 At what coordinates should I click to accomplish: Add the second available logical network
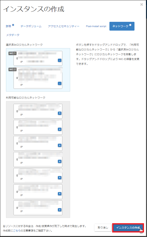click(x=60, y=129)
